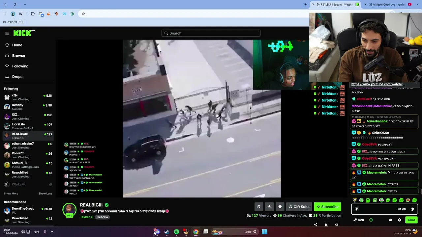Screen dimensions: 422x237
Task: Click the chat identity shield icon
Action: [356, 209]
